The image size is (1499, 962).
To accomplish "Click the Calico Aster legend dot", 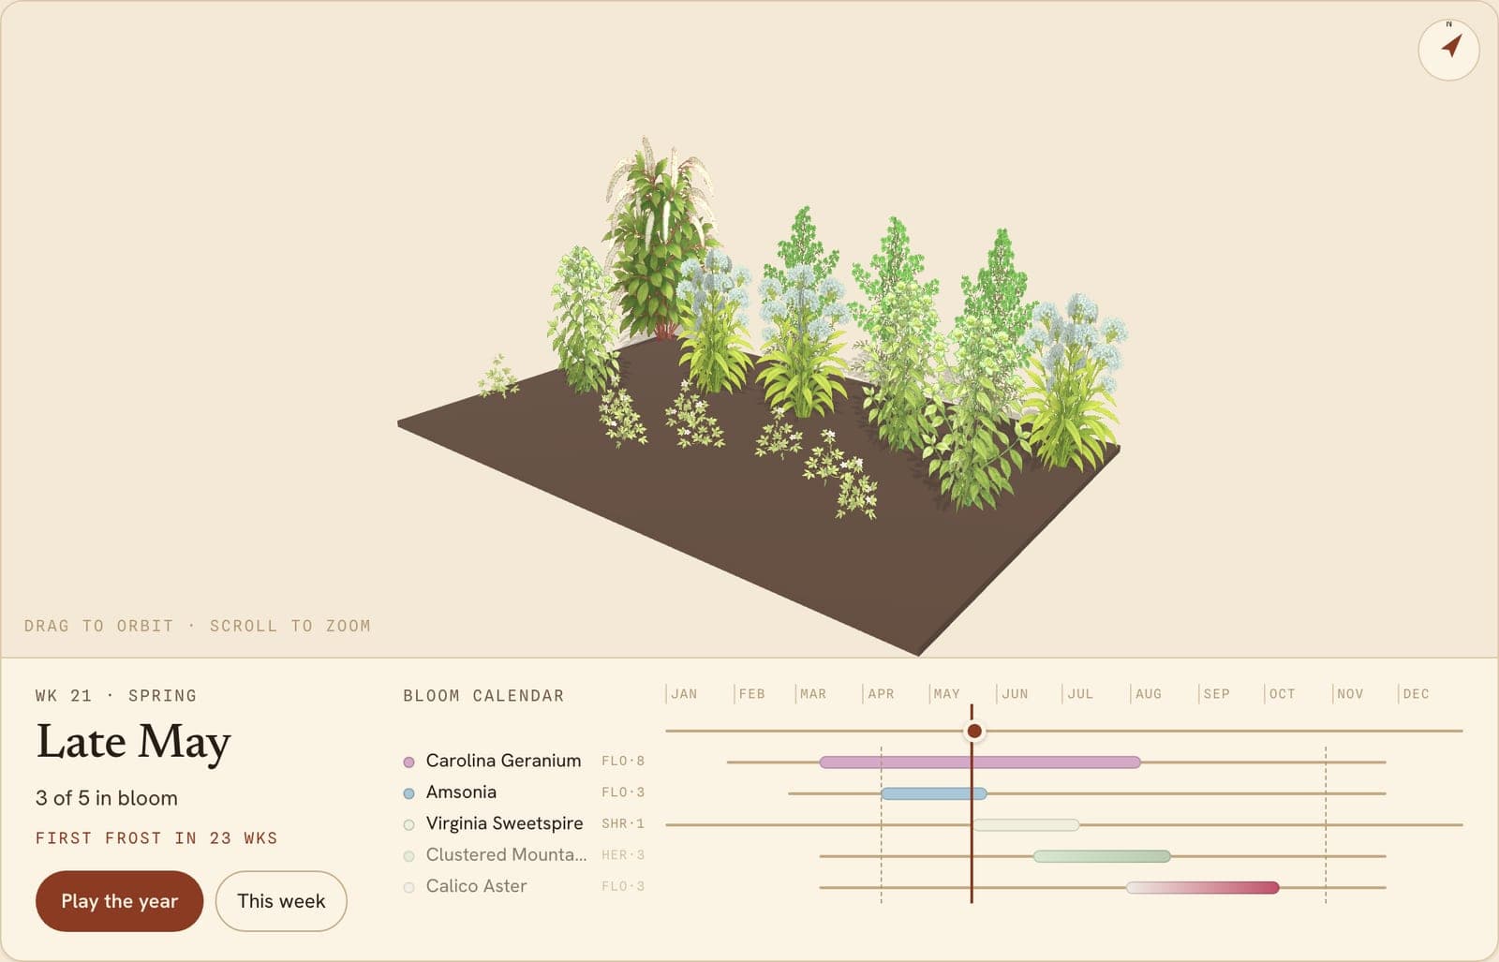I will tap(408, 887).
